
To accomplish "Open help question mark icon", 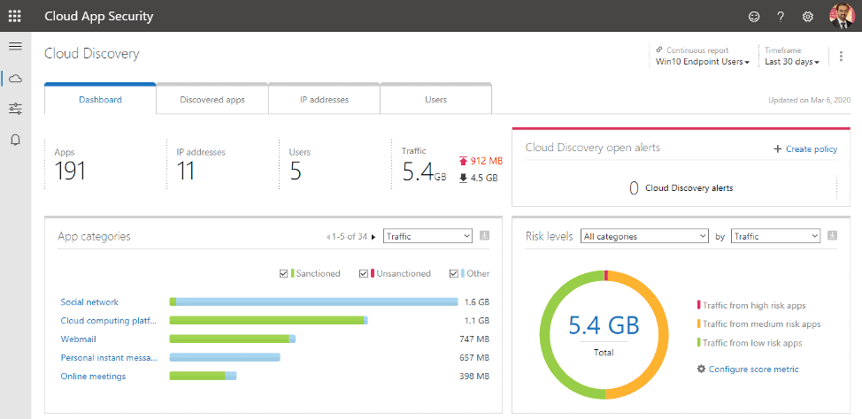I will click(x=781, y=17).
